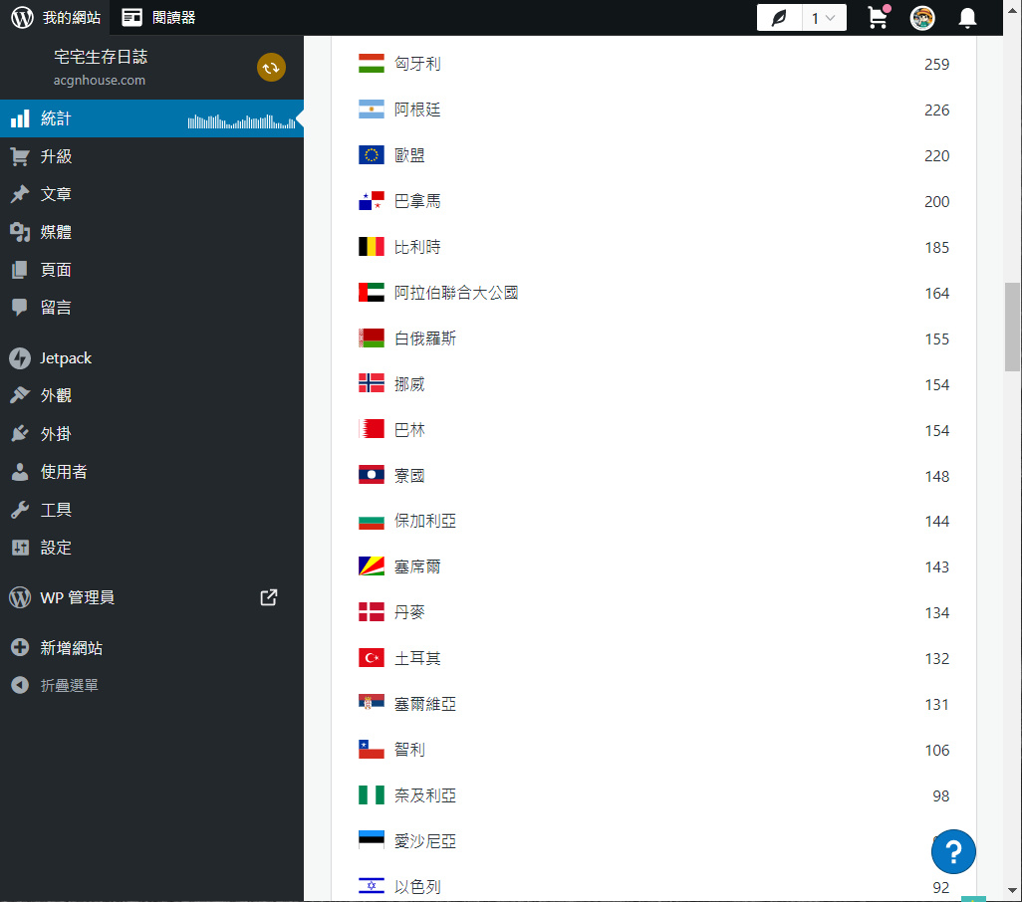The image size is (1022, 902).
Task: Open 媒體 media section
Action: 151,232
